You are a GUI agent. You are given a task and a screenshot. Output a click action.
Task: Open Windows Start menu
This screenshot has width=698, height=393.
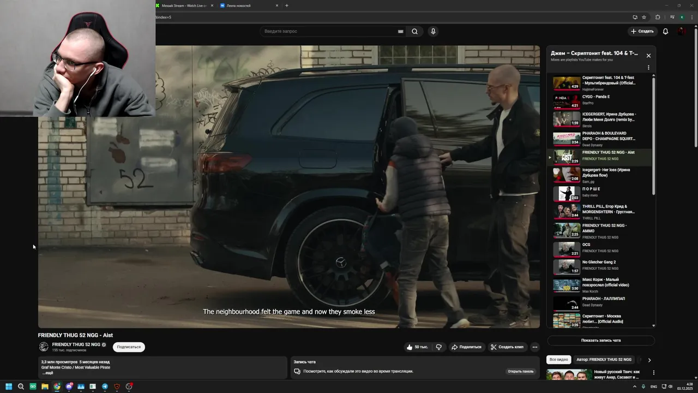tap(9, 386)
